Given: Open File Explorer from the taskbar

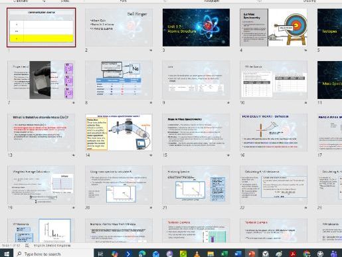Looking at the screenshot, I should 211,254.
